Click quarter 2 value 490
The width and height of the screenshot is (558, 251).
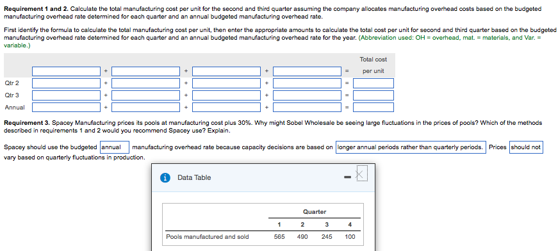pyautogui.click(x=302, y=237)
